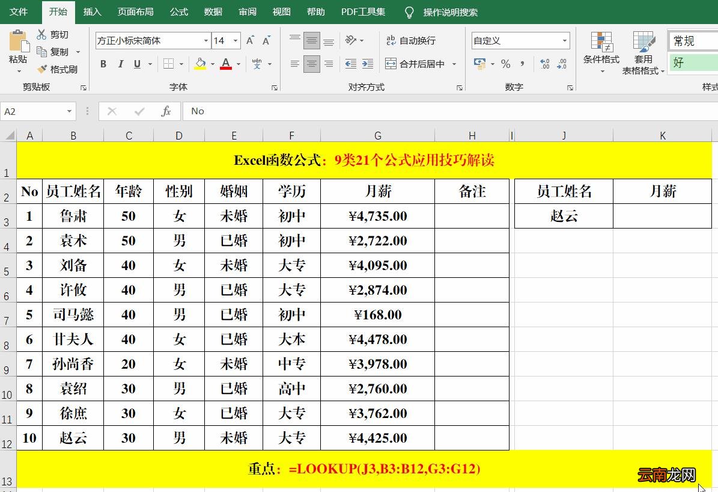
Task: Expand the Paste options arrow
Action: 19,71
